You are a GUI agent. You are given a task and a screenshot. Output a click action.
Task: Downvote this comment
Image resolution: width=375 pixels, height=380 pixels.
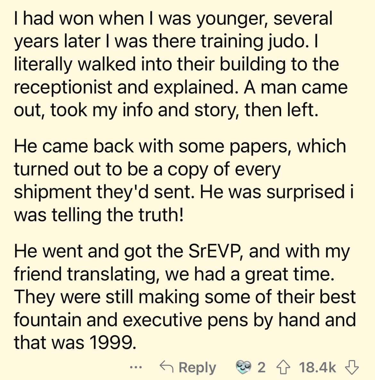(353, 367)
